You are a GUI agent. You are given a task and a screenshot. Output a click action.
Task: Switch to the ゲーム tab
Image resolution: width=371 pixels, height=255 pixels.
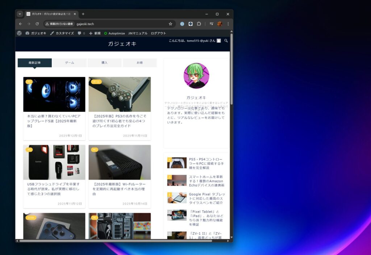pos(70,63)
